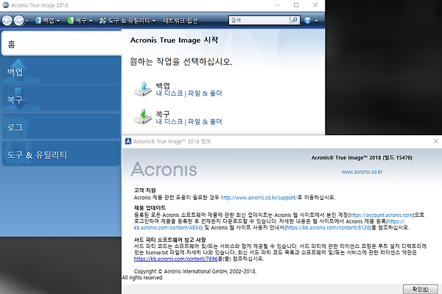Click the recovery disk icon with down arrow

[x=143, y=117]
